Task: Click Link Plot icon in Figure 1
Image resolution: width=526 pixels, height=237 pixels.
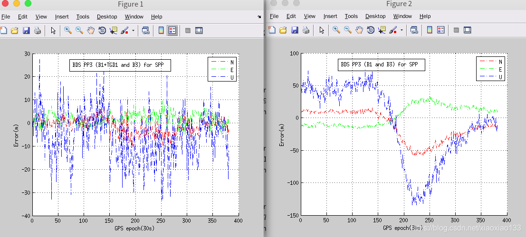Action: [145, 30]
